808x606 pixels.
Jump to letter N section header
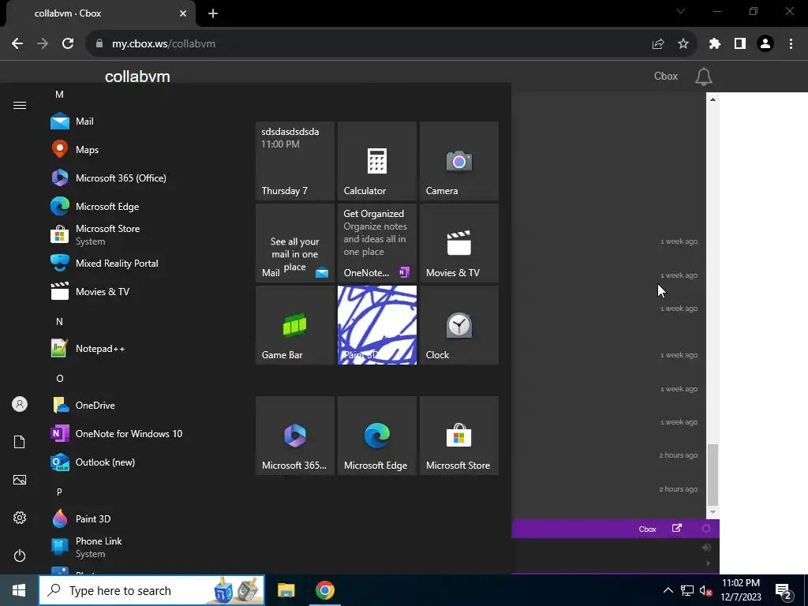click(x=59, y=322)
